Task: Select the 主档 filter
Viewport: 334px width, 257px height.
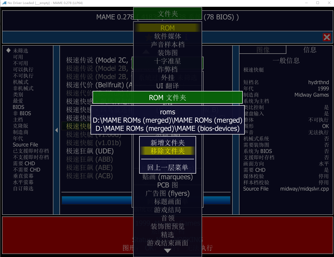Action: click(18, 119)
